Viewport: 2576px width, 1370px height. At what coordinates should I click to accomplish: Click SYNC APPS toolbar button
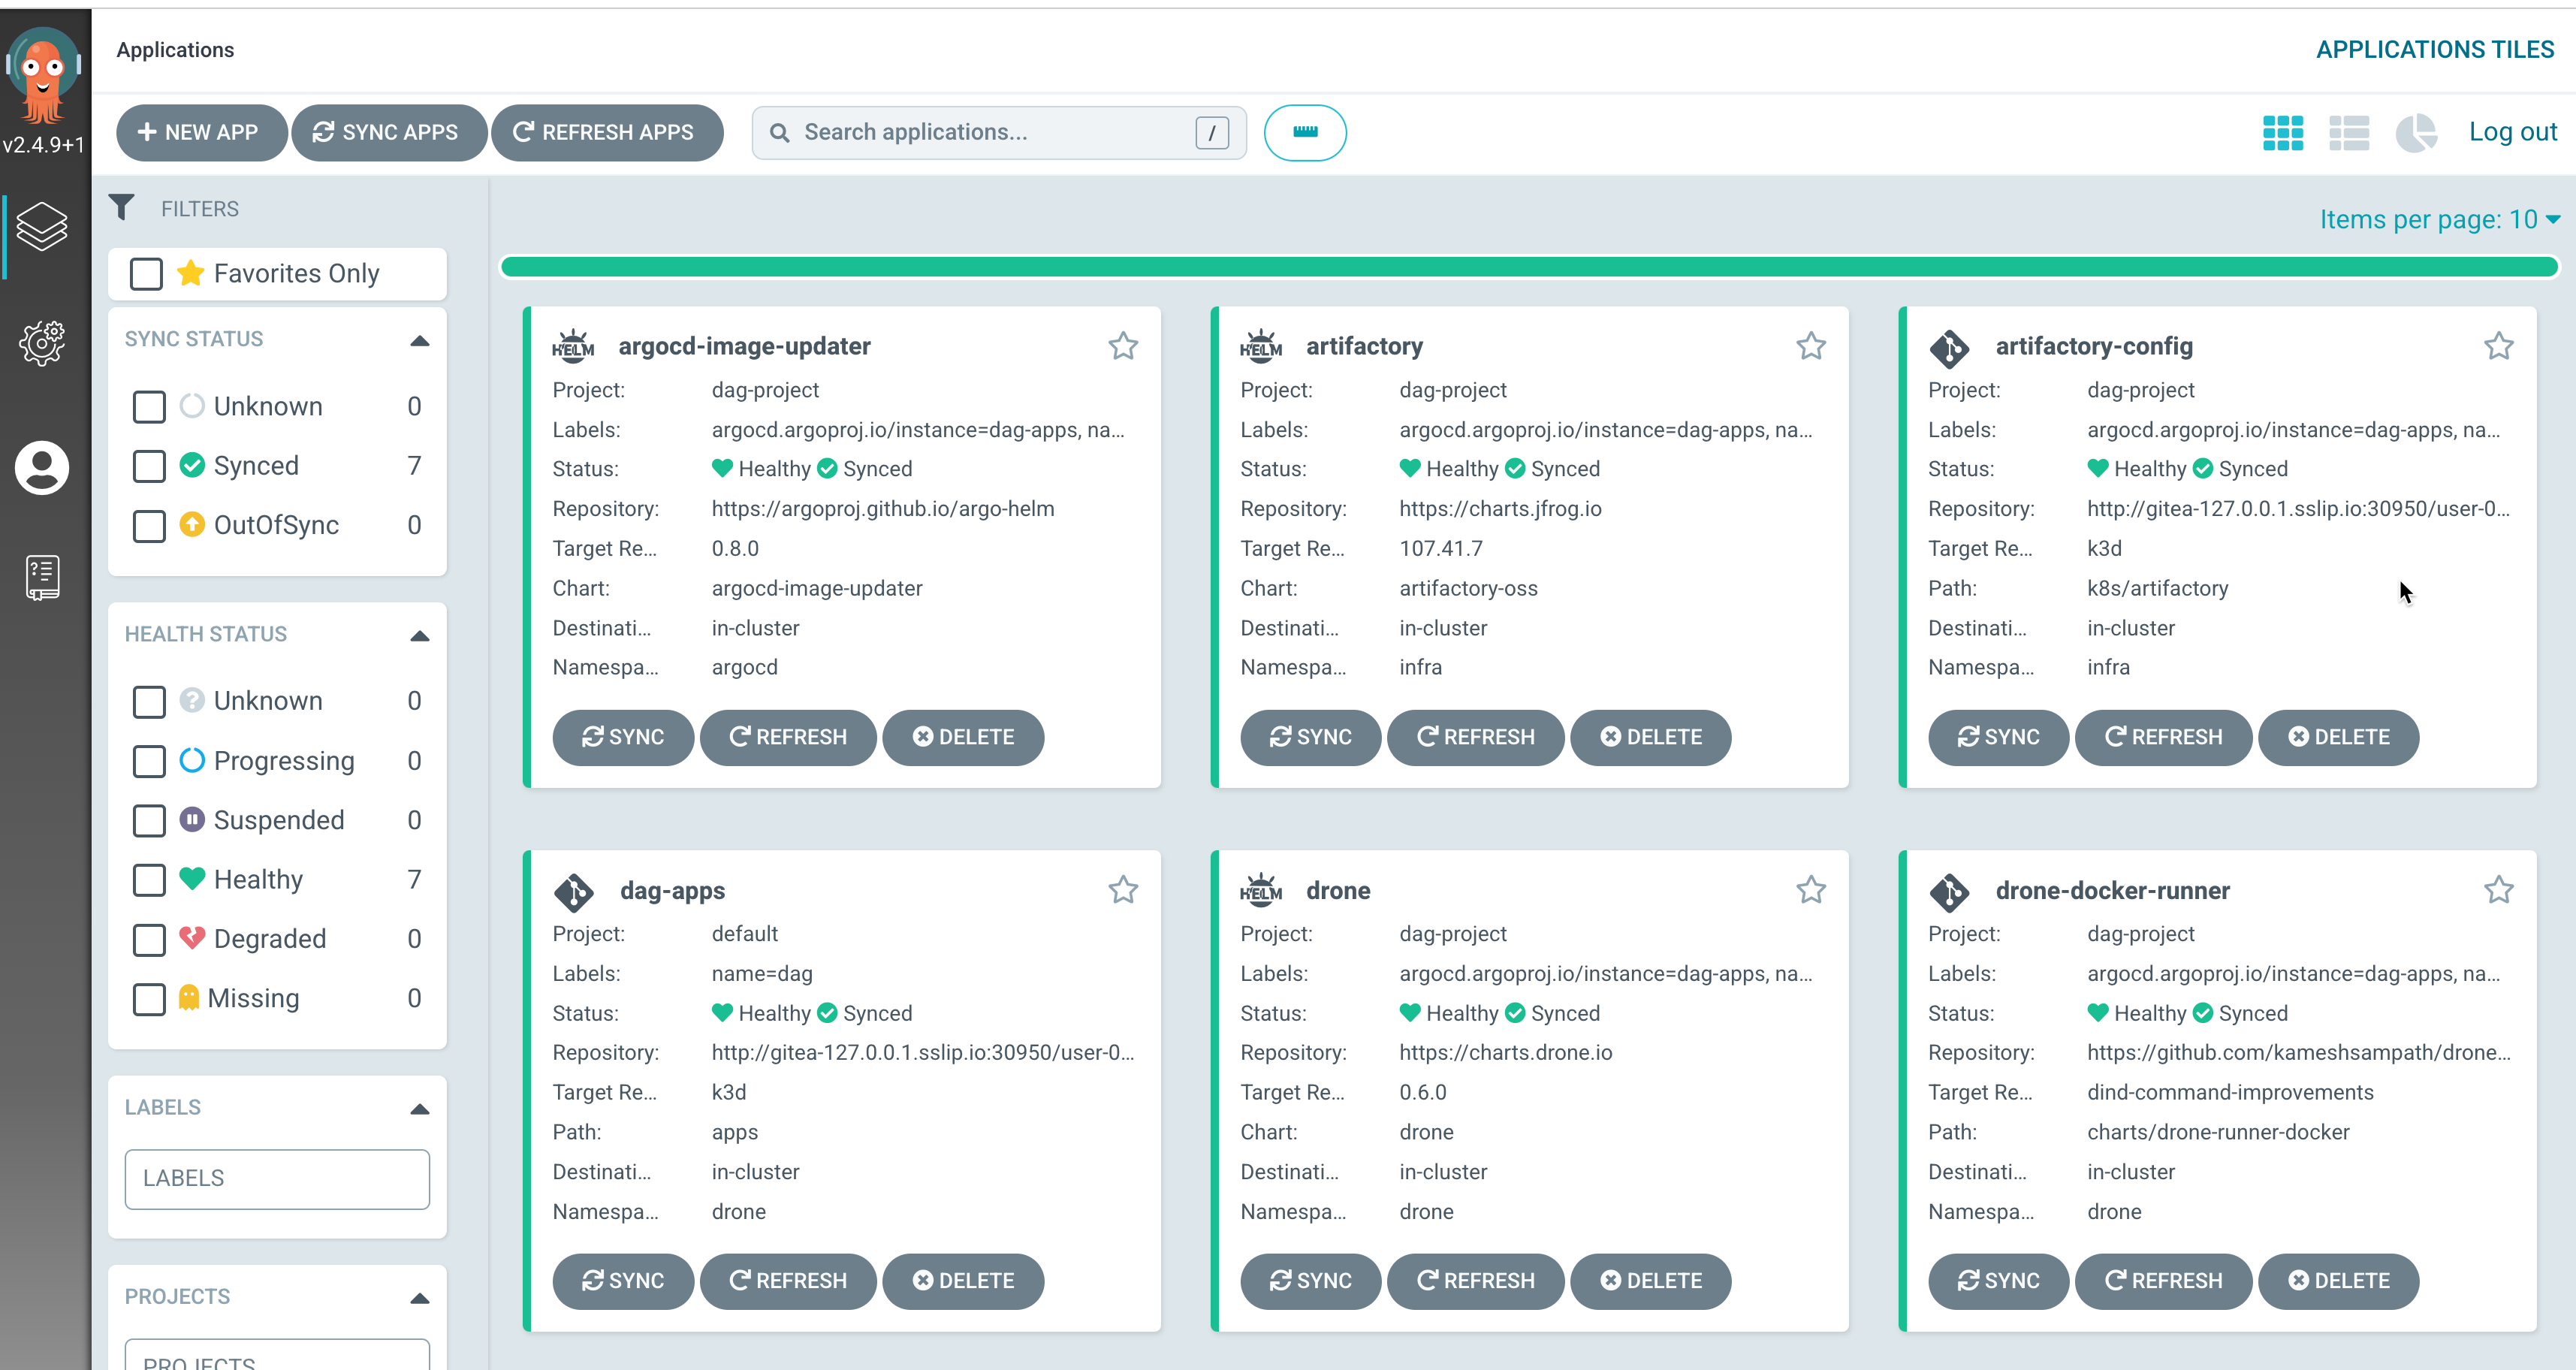pyautogui.click(x=385, y=131)
